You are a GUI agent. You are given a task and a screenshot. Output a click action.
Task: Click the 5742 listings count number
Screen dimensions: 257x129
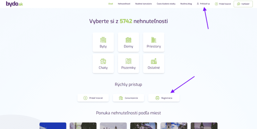click(x=126, y=21)
